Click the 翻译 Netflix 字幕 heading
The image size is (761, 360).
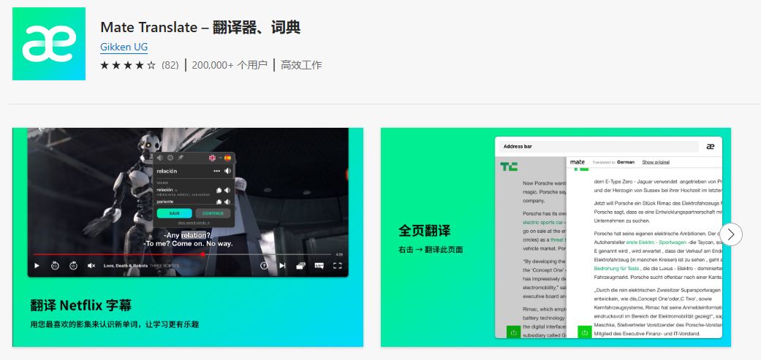80,305
